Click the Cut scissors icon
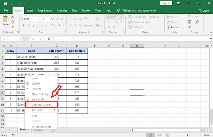Screen dimensions: 213x137 12,17
